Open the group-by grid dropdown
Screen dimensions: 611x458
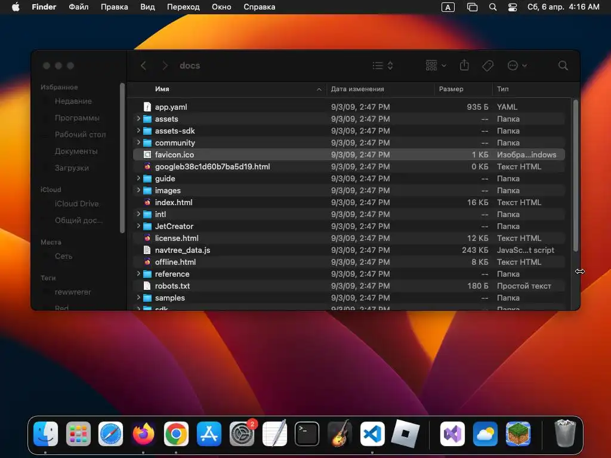pos(436,66)
